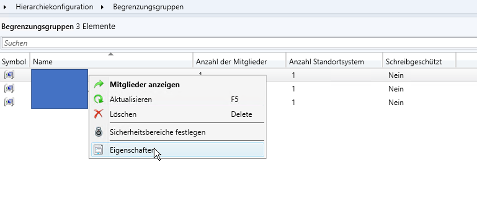Select the third boundary group row icon
The width and height of the screenshot is (477, 199).
tap(9, 102)
